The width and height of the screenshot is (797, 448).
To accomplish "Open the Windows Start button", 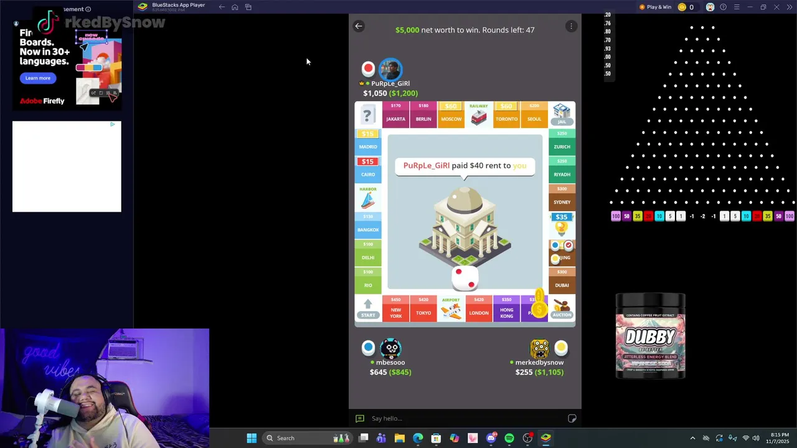I will 252,438.
